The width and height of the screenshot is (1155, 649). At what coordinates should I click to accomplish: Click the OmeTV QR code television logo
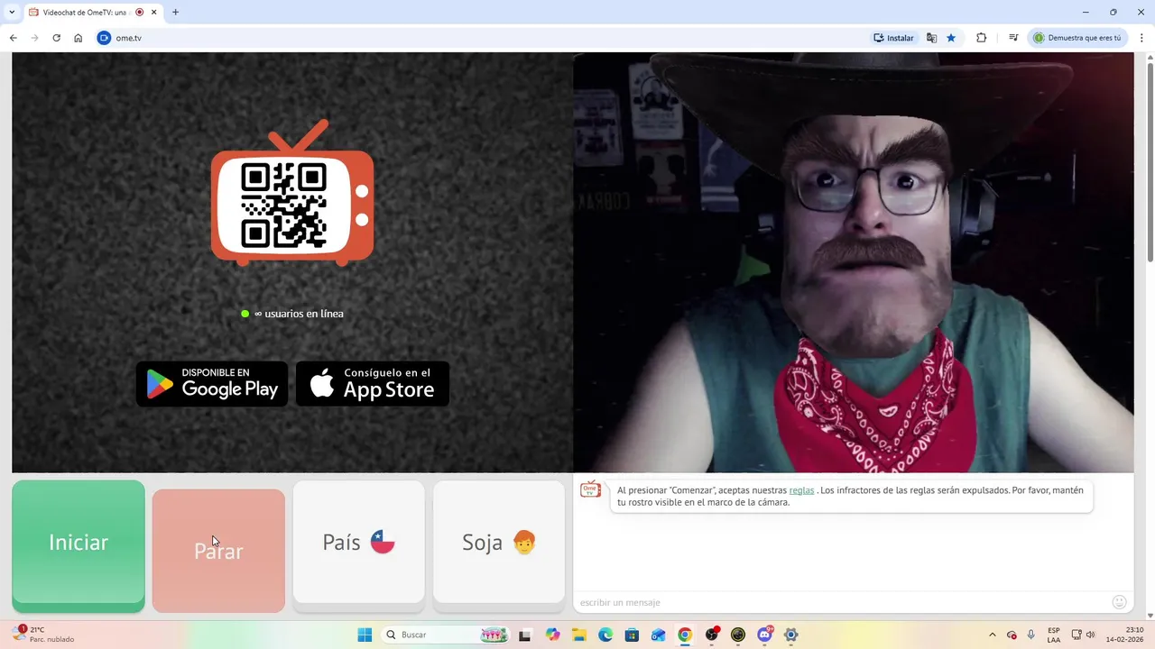(x=292, y=192)
